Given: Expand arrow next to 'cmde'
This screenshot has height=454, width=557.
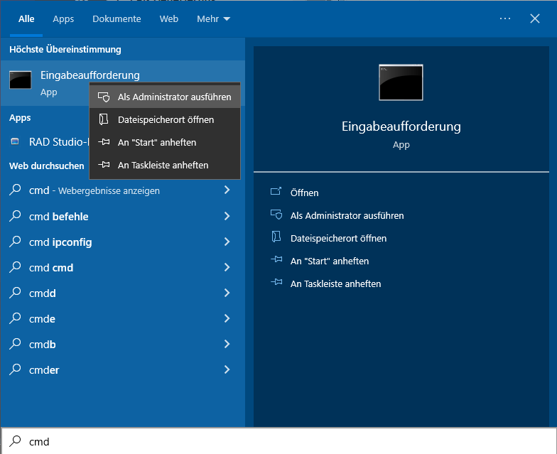Looking at the screenshot, I should pyautogui.click(x=227, y=318).
